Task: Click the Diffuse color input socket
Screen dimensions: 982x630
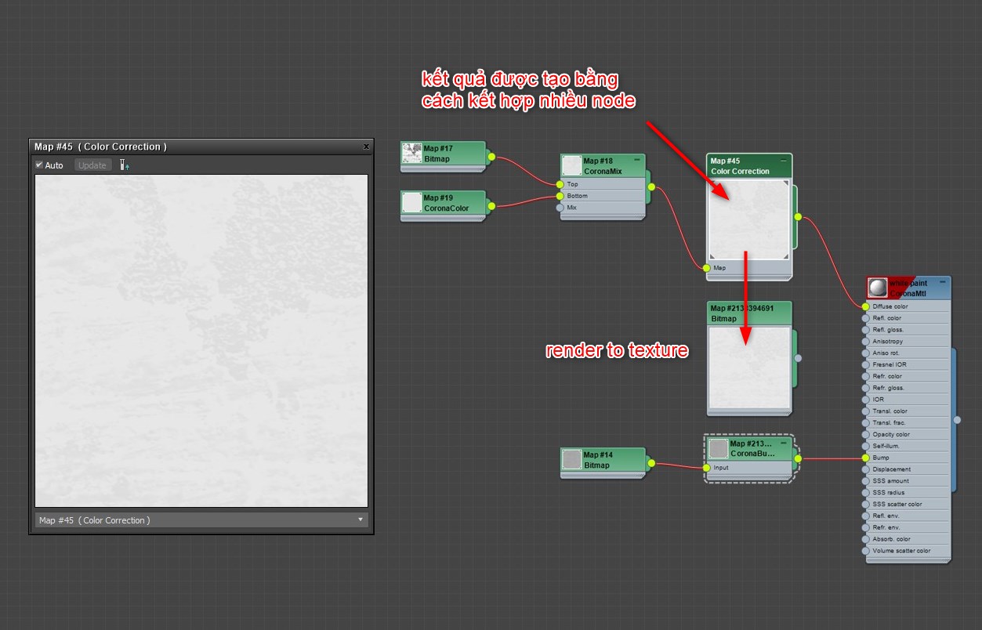Action: point(865,306)
